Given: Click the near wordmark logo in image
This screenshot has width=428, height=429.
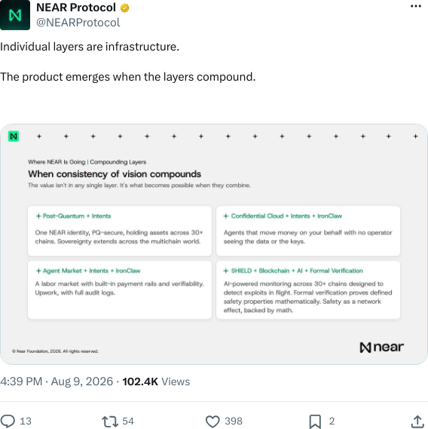Looking at the screenshot, I should click(x=382, y=347).
